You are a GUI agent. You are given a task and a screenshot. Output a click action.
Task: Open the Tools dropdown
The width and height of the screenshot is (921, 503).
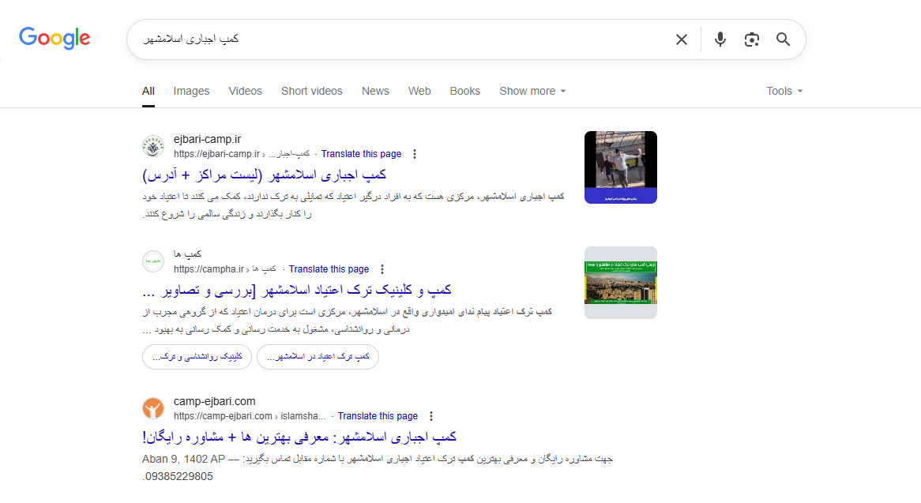784,91
